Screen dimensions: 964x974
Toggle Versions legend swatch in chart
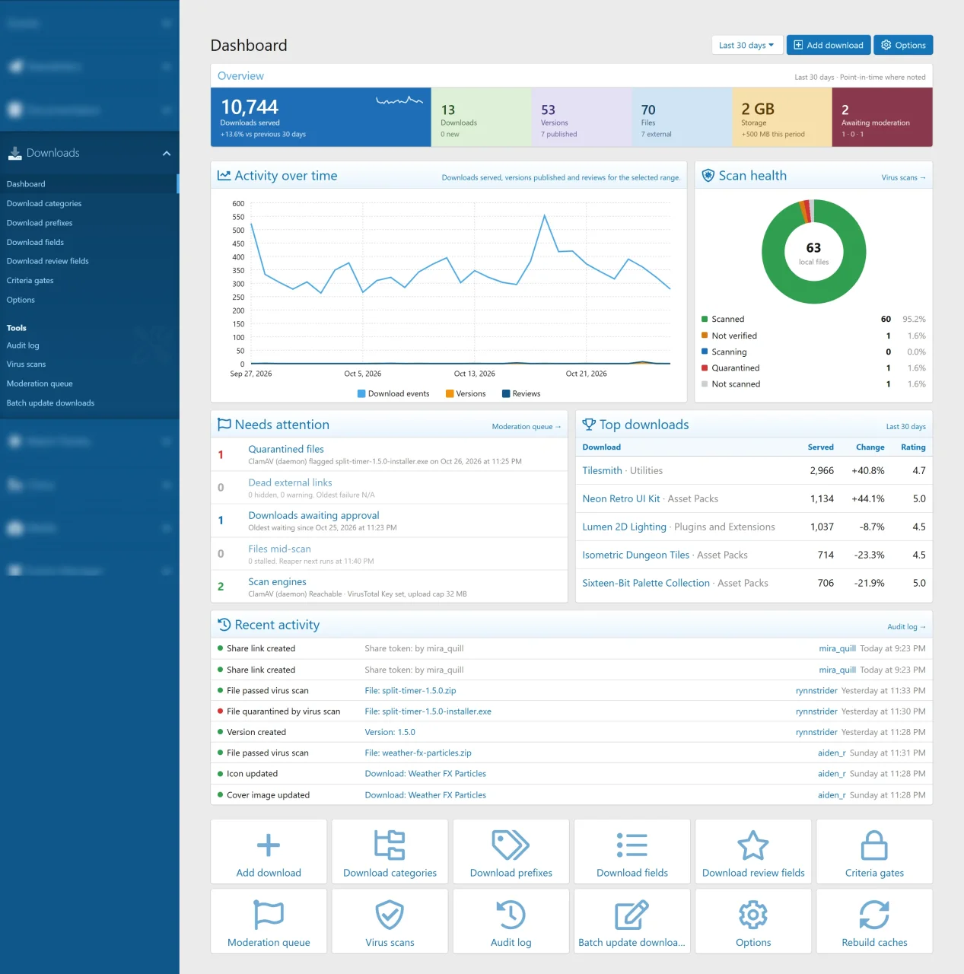[450, 393]
